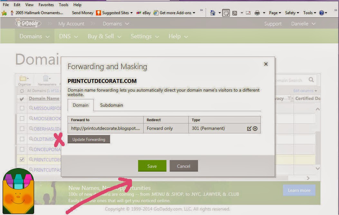This screenshot has height=215, width=339.
Task: Toggle the PRINTCUTDECORATE domain checkbox
Action: [22, 159]
